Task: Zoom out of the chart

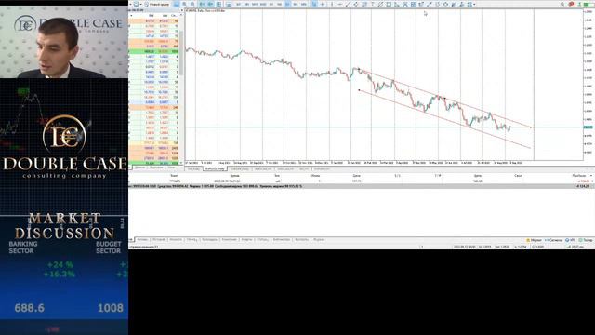Action: pyautogui.click(x=192, y=4)
